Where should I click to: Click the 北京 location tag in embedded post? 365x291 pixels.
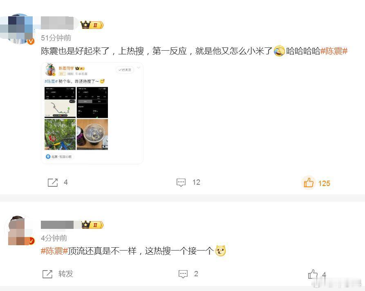point(59,157)
